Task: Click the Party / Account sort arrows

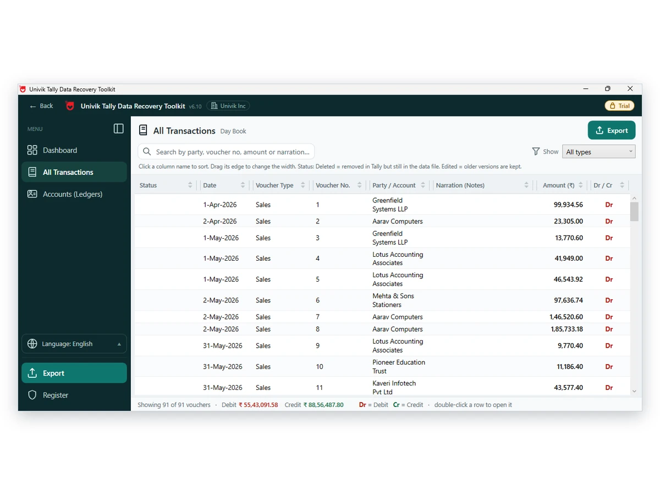Action: pyautogui.click(x=423, y=185)
